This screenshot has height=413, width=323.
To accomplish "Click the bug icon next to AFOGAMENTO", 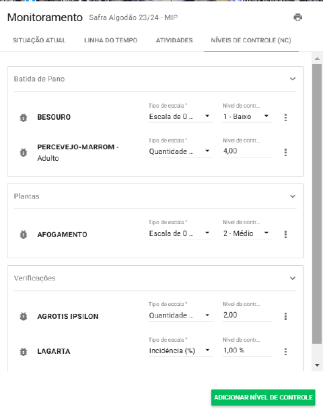I will pos(24,235).
